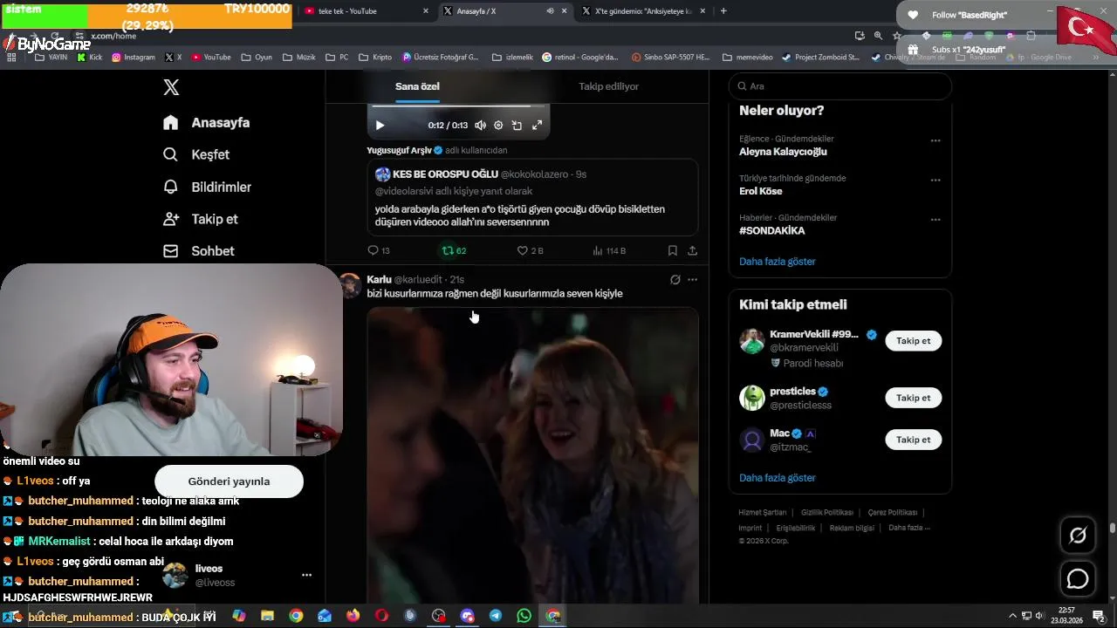Like the post with 2 B likes
This screenshot has height=628, width=1117.
pyautogui.click(x=530, y=250)
